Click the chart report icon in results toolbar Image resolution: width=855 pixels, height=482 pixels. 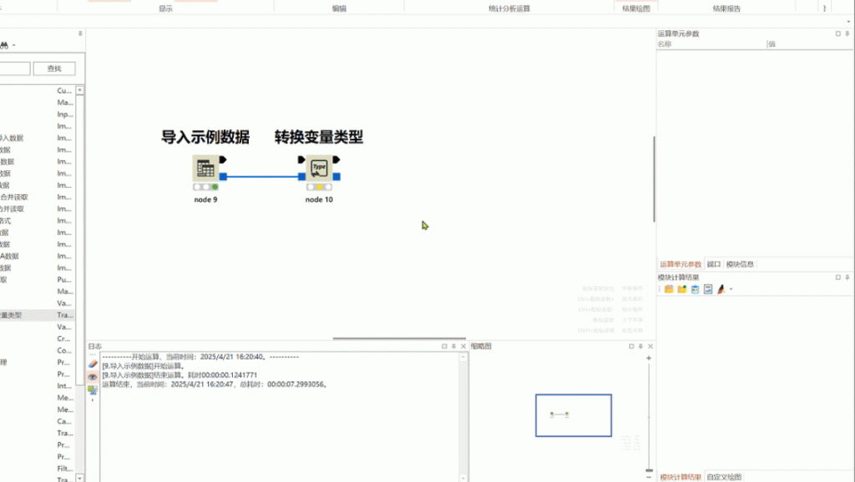pyautogui.click(x=707, y=289)
